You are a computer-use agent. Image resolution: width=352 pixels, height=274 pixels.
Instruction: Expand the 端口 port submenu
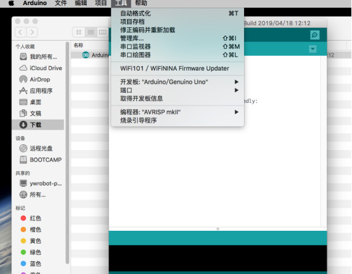click(x=177, y=90)
